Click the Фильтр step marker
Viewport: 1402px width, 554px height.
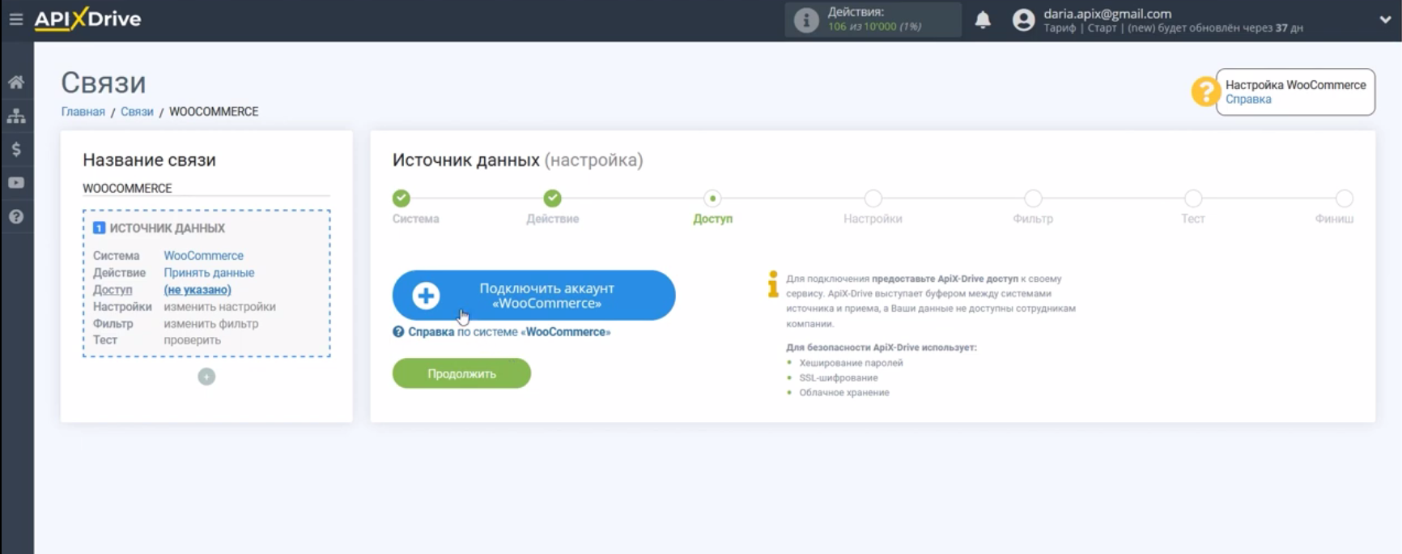(x=1033, y=198)
